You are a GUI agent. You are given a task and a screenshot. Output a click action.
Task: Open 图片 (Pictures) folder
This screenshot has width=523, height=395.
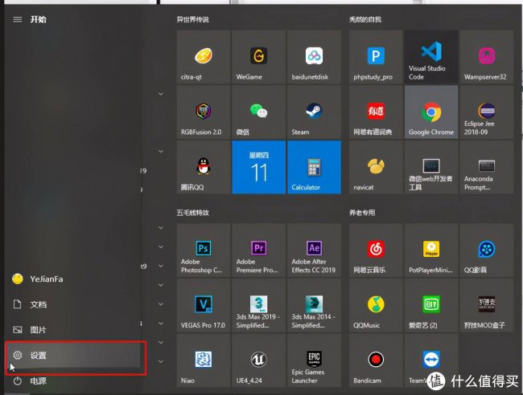pyautogui.click(x=72, y=330)
